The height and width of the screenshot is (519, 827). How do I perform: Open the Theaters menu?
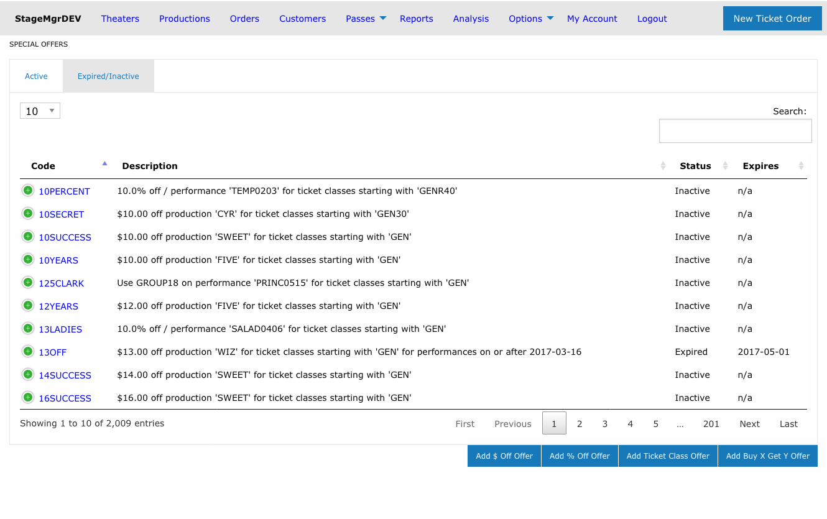(x=120, y=19)
